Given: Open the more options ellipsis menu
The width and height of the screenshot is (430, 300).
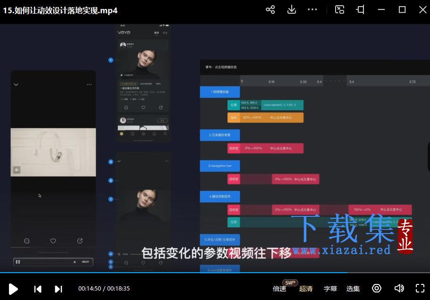Looking at the screenshot, I should coord(312,9).
